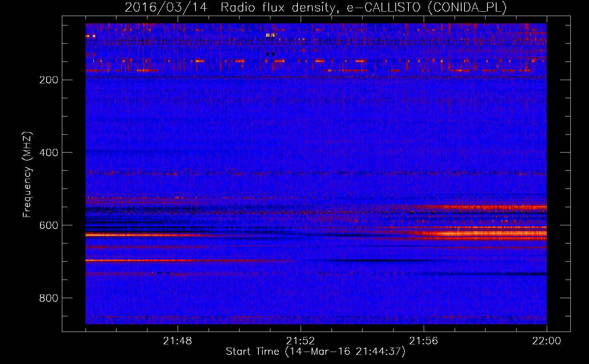Click the 22:00 time tick label

547,341
